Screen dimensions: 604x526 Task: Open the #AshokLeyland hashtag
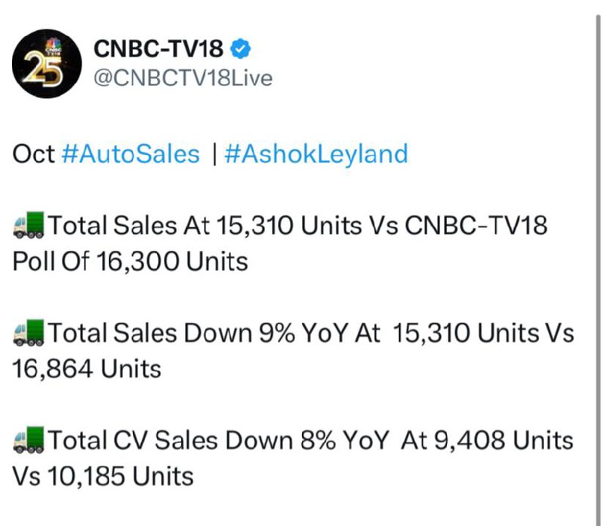(316, 154)
